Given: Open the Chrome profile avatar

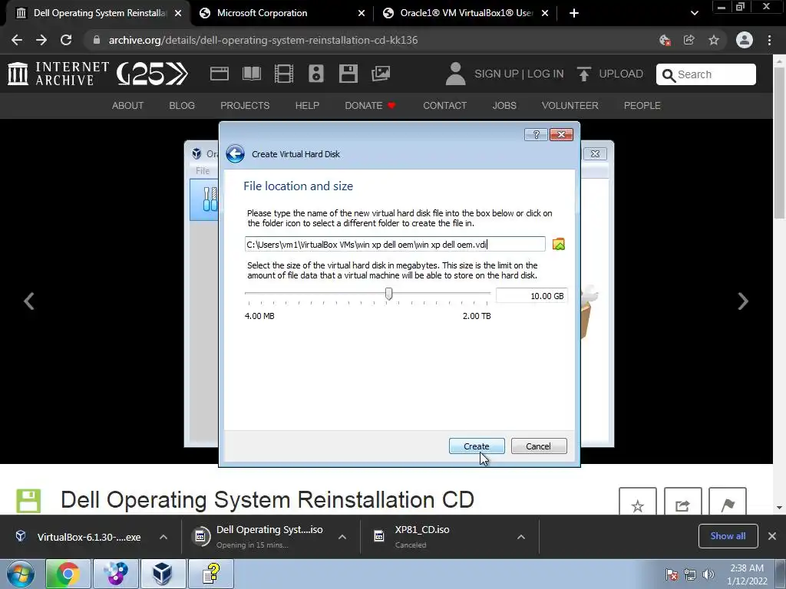Looking at the screenshot, I should pos(745,40).
